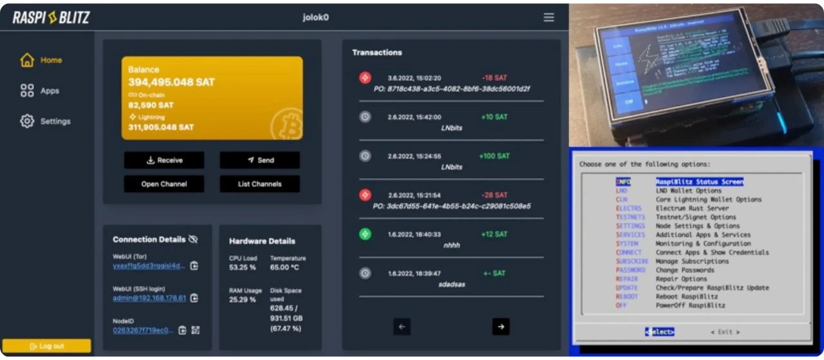Screen dimensions: 824x360
Task: Select LND Wallet Options in terminal menu
Action: [x=669, y=191]
